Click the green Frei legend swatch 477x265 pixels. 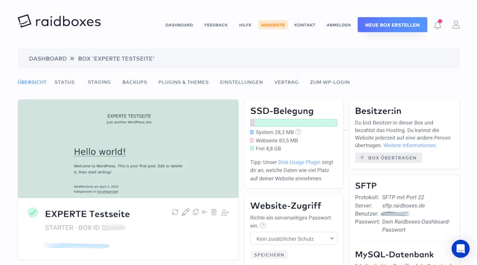coord(252,149)
